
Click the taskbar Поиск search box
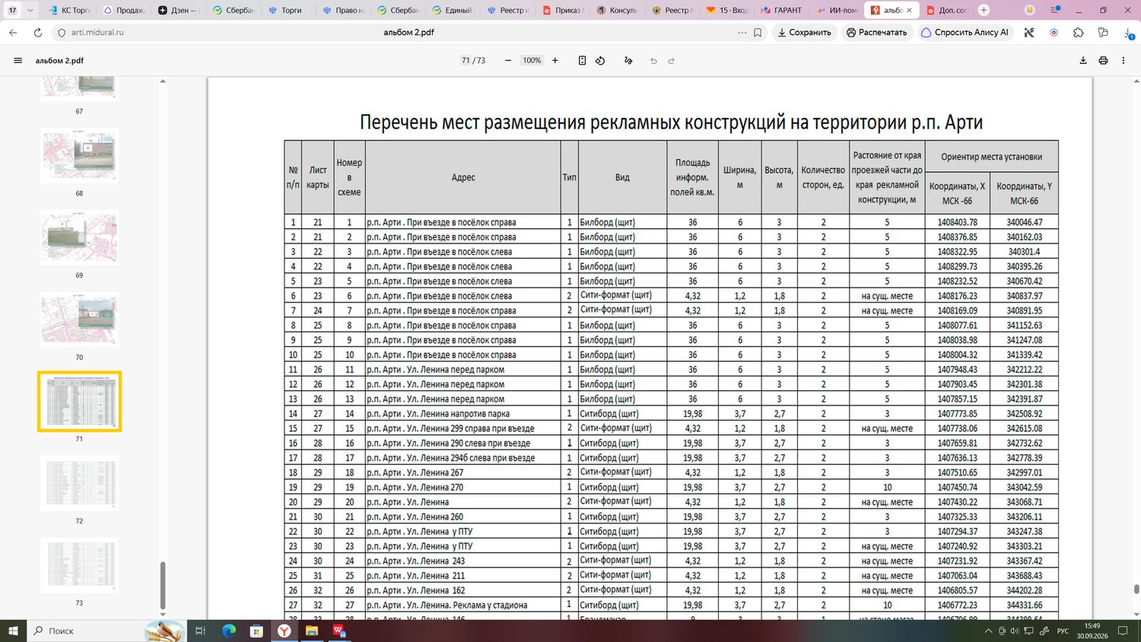106,631
